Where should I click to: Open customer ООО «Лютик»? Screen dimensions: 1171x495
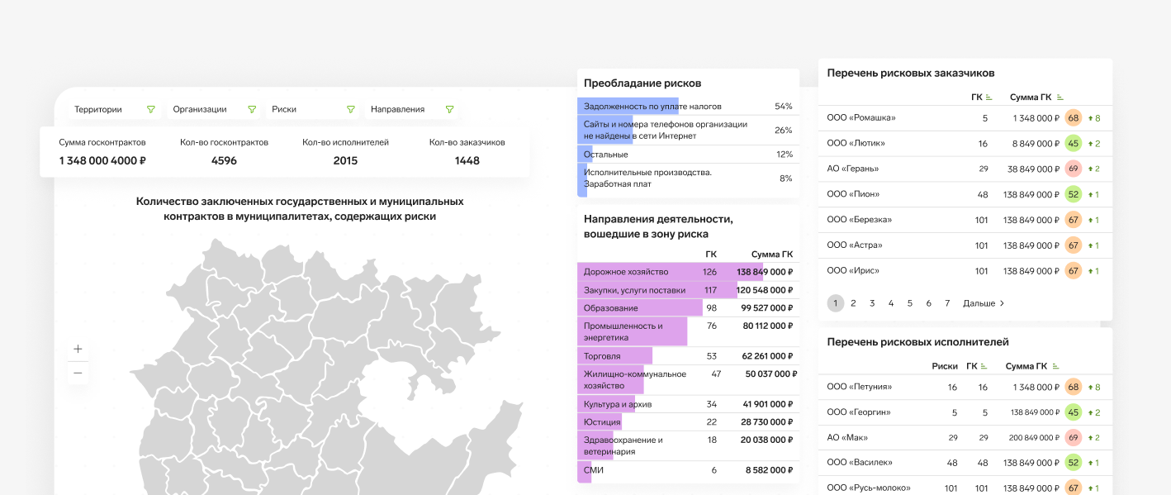[856, 143]
